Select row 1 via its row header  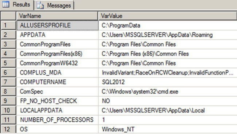coord(8,25)
